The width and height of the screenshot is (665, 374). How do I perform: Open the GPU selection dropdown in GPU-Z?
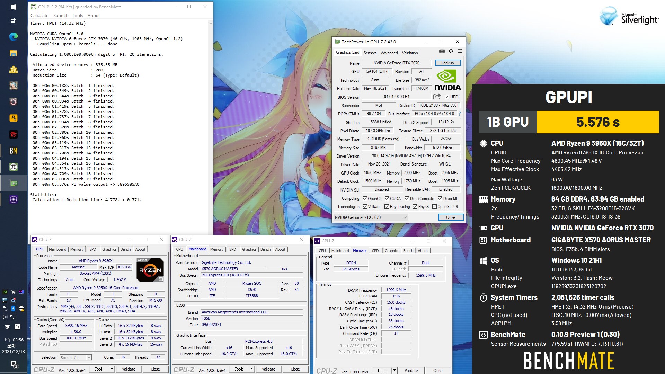[x=371, y=217]
